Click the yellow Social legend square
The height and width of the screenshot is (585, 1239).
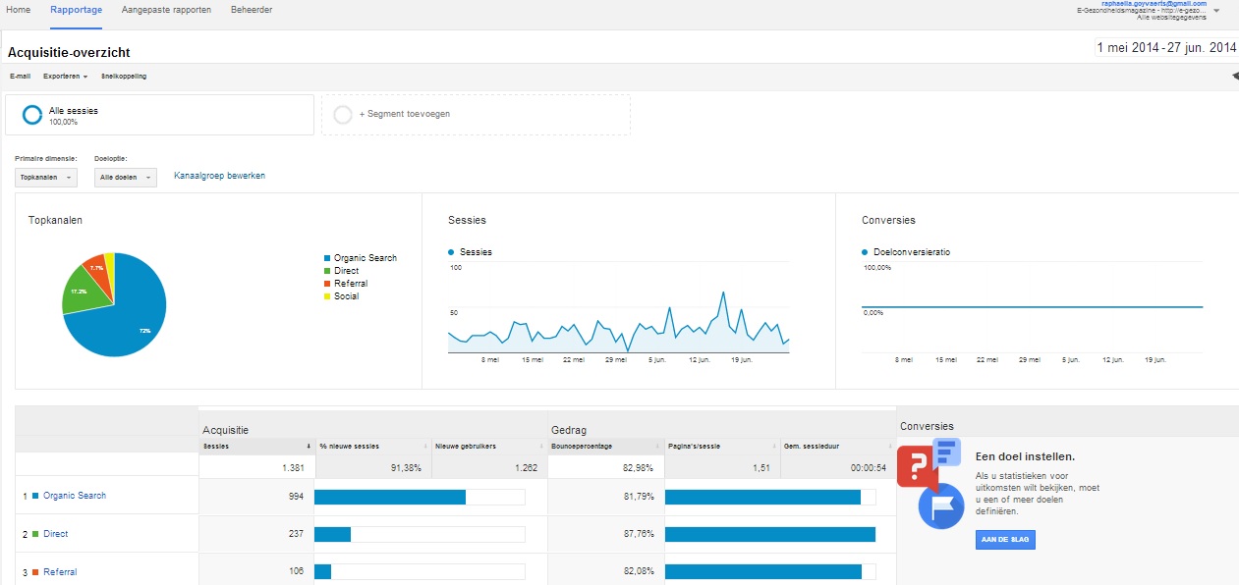click(327, 296)
